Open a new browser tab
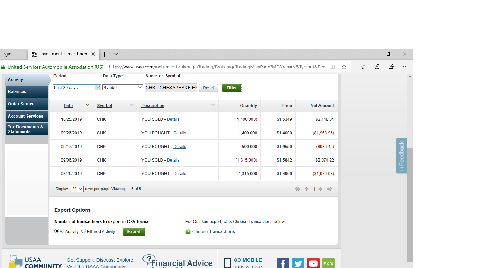The width and height of the screenshot is (477, 268). [104, 54]
